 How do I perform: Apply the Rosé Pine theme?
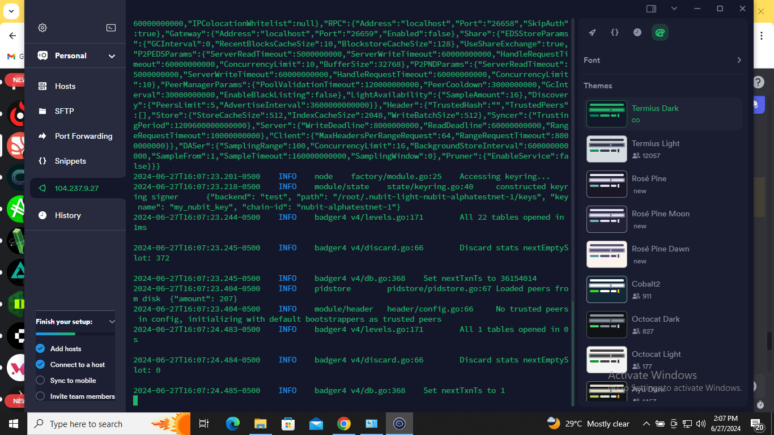pyautogui.click(x=663, y=184)
